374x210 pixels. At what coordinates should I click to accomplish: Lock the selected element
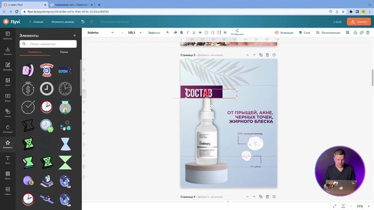(x=355, y=33)
